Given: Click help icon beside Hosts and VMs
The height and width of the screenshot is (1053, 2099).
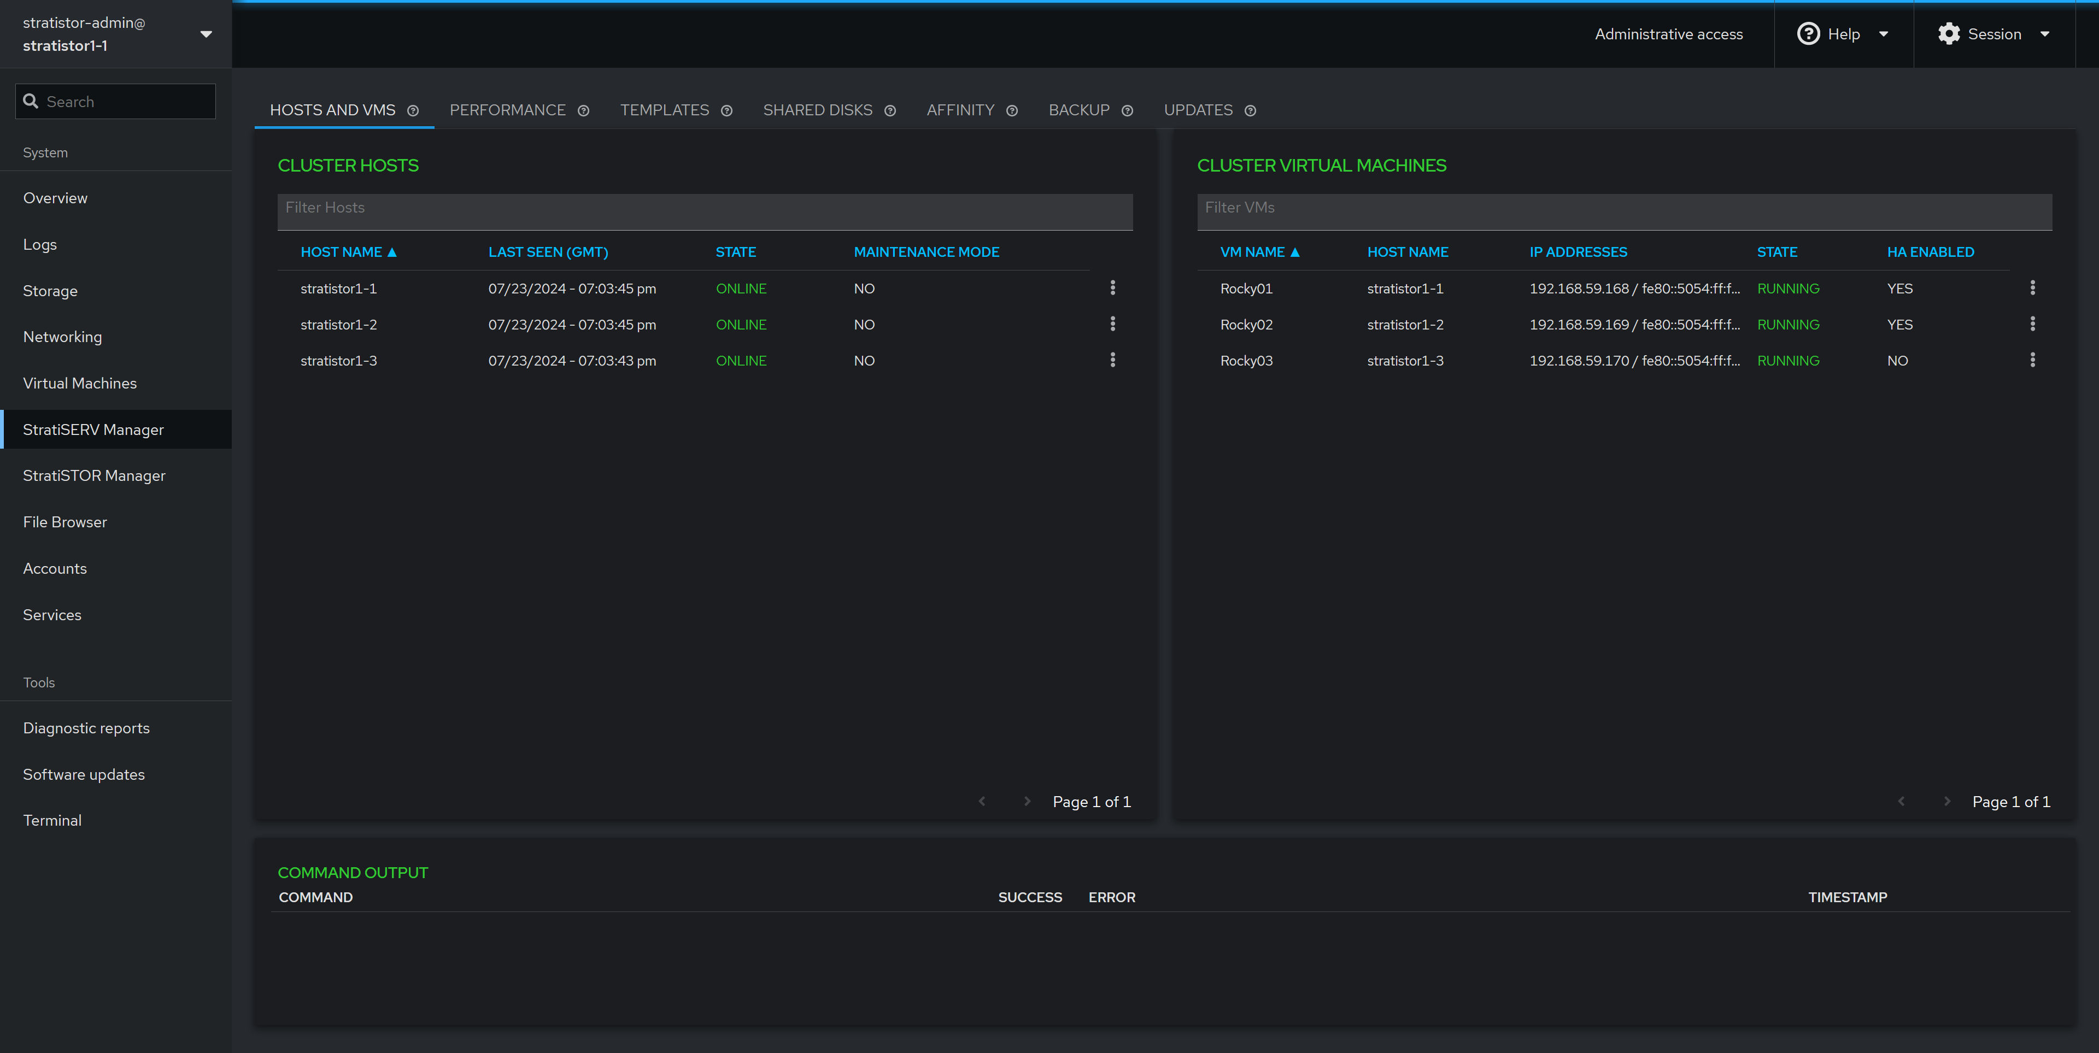Looking at the screenshot, I should click(413, 111).
